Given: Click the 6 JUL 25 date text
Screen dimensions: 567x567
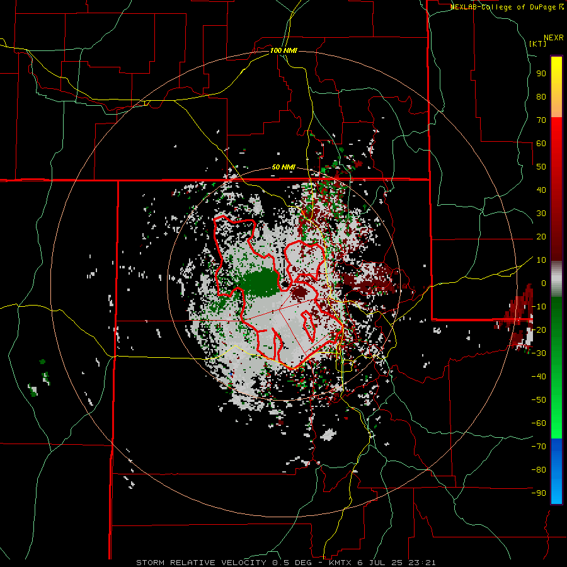Looking at the screenshot, I should coord(379,563).
